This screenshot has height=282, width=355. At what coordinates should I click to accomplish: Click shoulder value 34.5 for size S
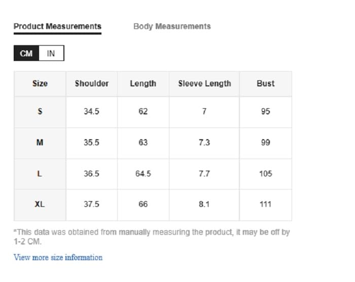(92, 112)
